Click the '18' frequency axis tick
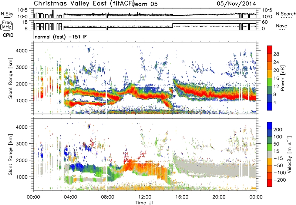The height and width of the screenshot is (205, 296). click(x=25, y=22)
